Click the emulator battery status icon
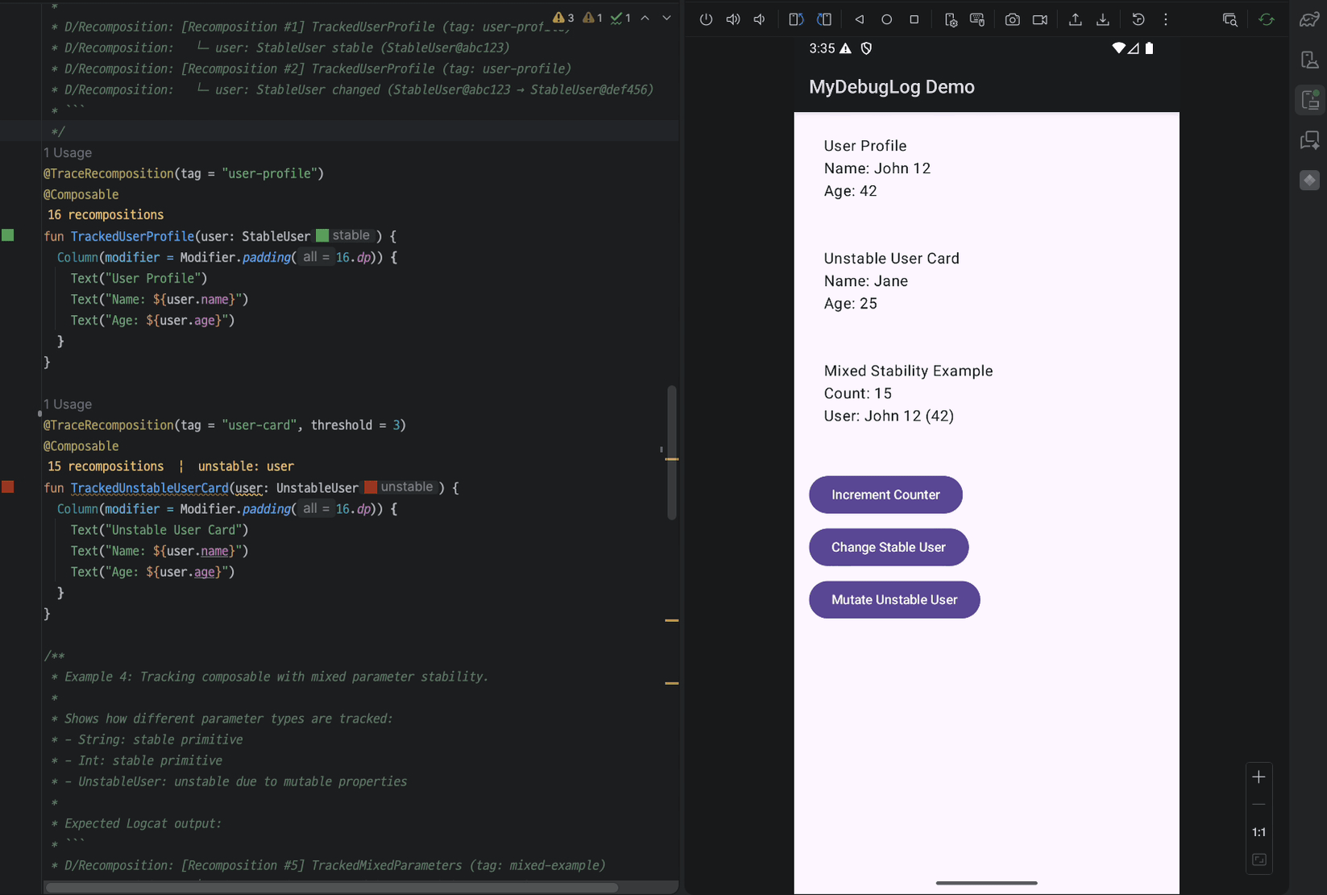Screen dimensions: 1327x895 1150,48
